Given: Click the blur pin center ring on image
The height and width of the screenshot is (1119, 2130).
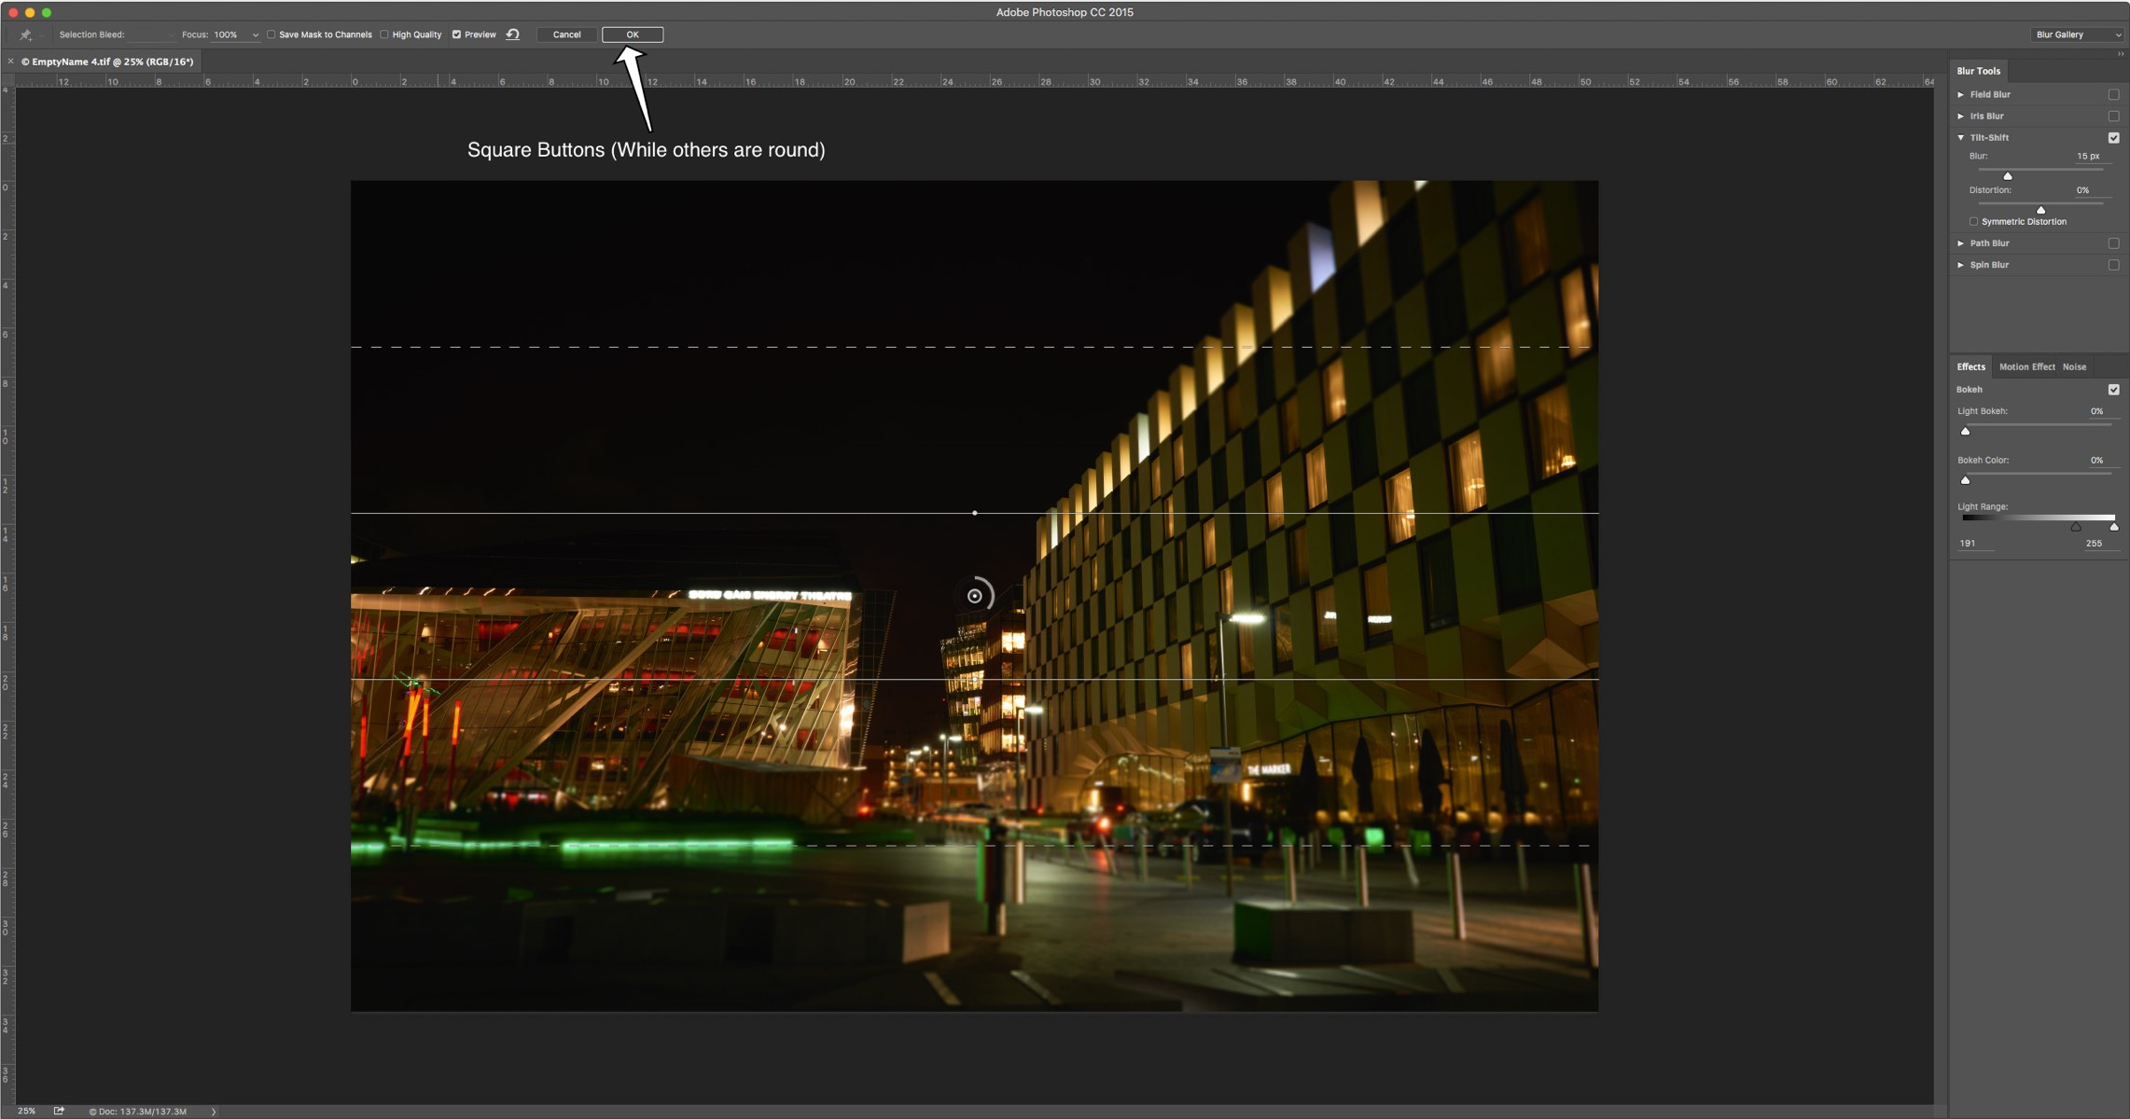Looking at the screenshot, I should 975,596.
